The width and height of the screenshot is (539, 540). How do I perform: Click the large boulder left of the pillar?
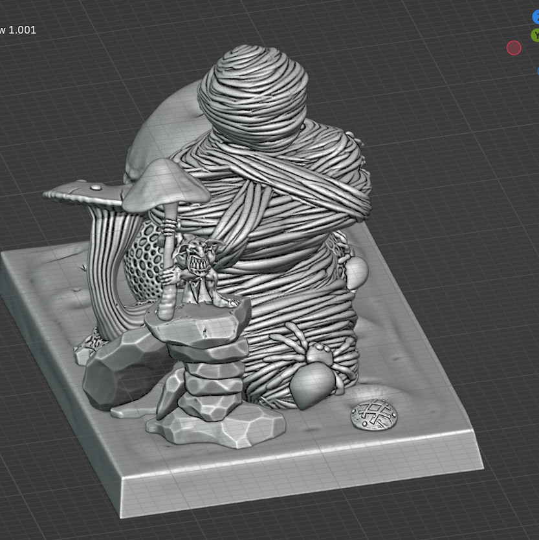click(116, 375)
